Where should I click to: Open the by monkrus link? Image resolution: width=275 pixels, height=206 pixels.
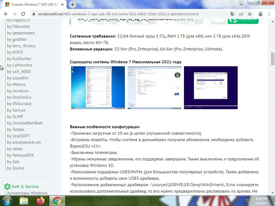18,91
